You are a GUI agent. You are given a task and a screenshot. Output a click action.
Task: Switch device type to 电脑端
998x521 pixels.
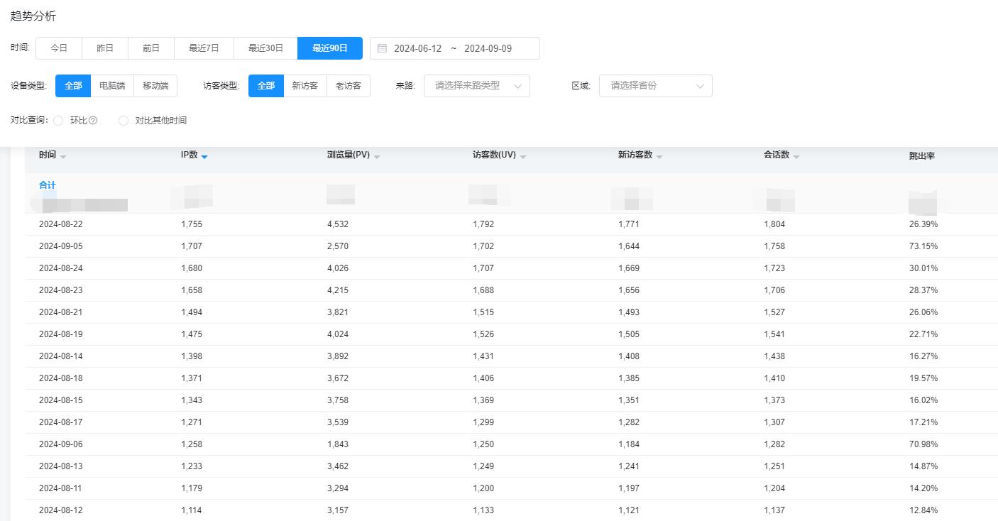[112, 86]
